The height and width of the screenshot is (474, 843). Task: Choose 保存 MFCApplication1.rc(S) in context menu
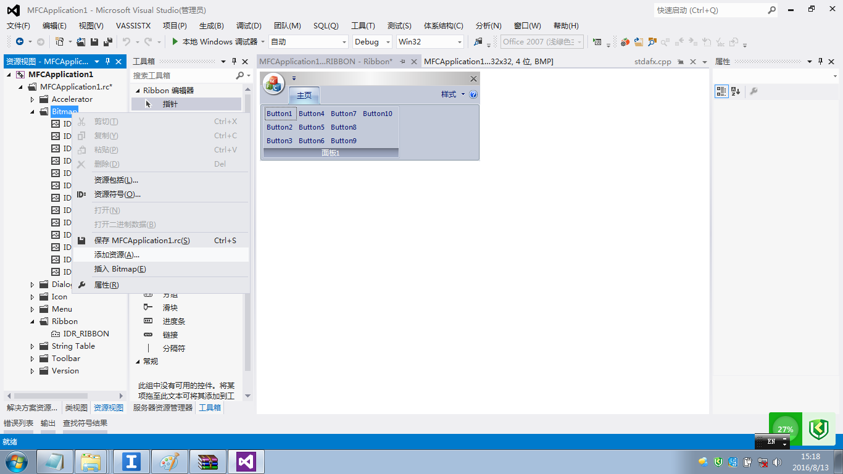pyautogui.click(x=160, y=241)
